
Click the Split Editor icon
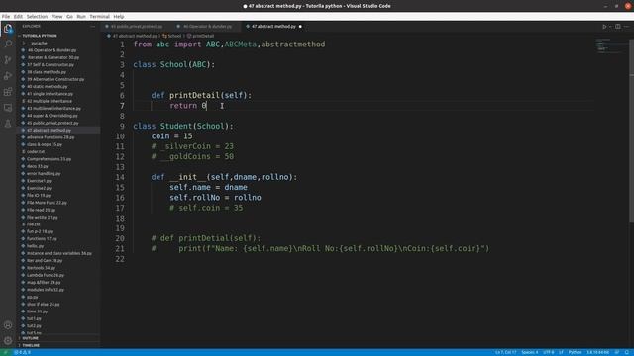[x=618, y=27]
